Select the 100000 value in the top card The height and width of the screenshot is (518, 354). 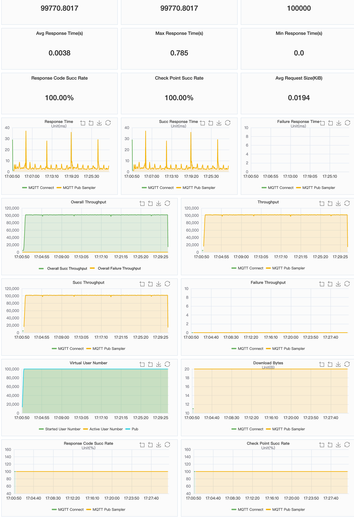(299, 8)
